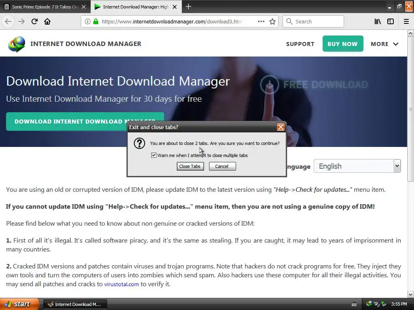Click the BUY NOW button
This screenshot has height=310, width=414.
(x=343, y=44)
